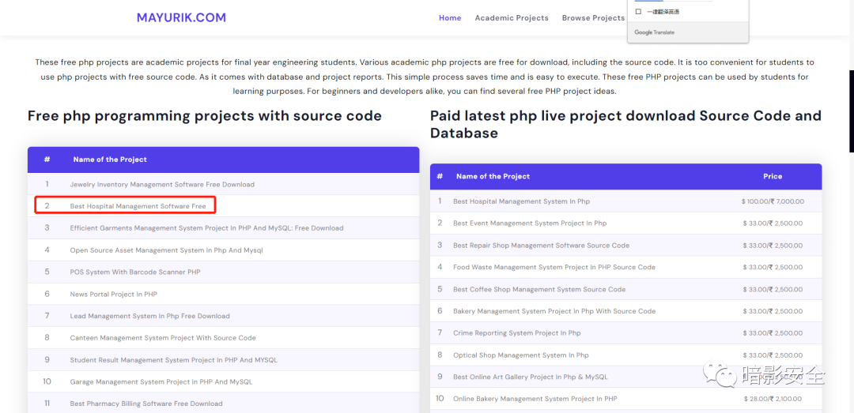Click the Efficient Garments Management System project link
The height and width of the screenshot is (413, 854).
(x=206, y=228)
